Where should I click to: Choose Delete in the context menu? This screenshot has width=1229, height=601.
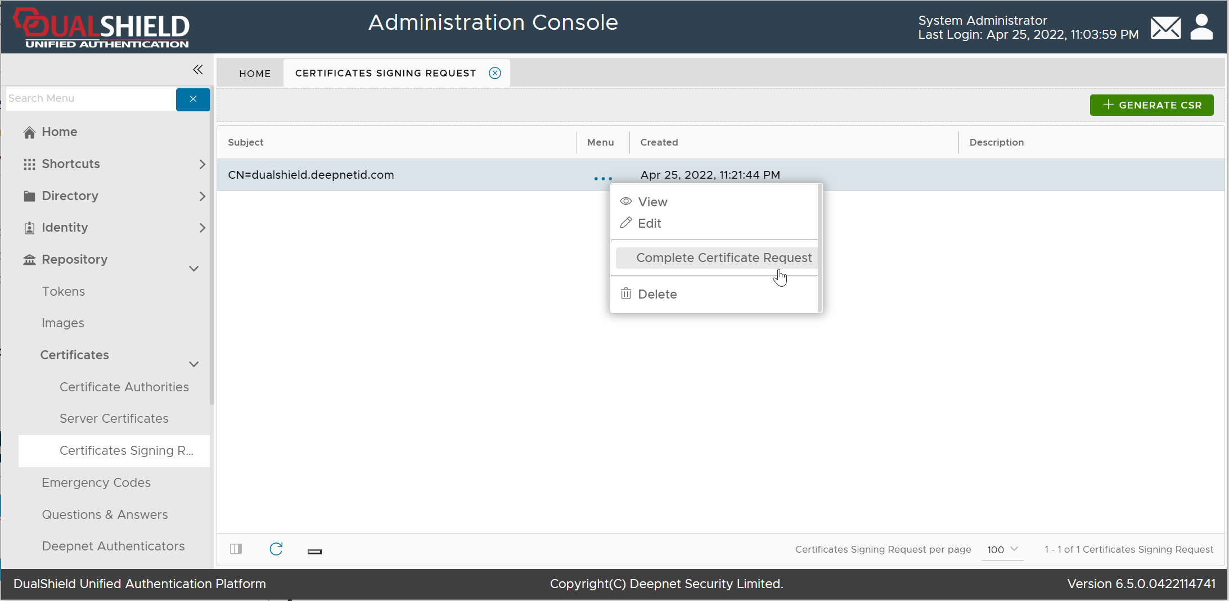pos(656,294)
